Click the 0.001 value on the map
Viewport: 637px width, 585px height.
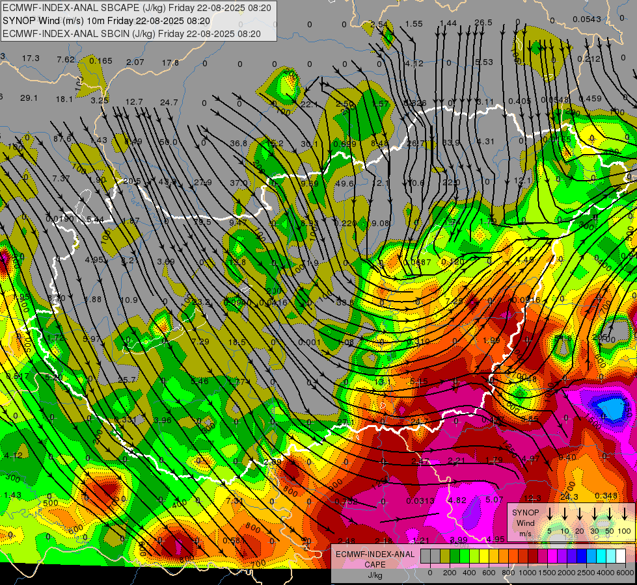(310, 343)
